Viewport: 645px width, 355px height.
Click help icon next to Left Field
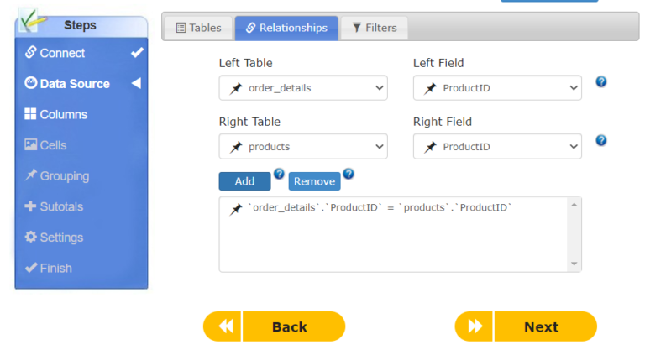(601, 81)
